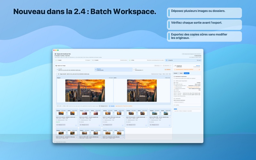Click resize icon on paris-eiffel-tower card
The image size is (256, 160).
[x=103, y=120]
